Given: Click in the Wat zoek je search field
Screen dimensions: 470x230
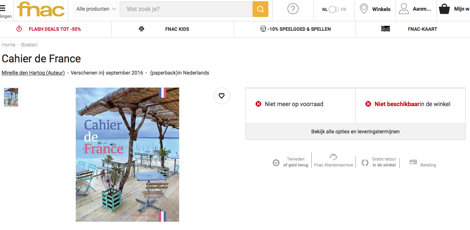Looking at the screenshot, I should [x=185, y=9].
